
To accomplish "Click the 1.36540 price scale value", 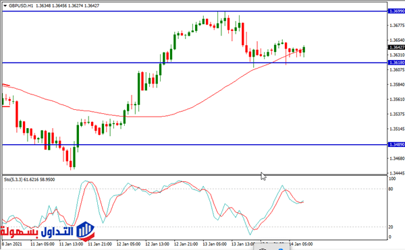I will [397, 40].
